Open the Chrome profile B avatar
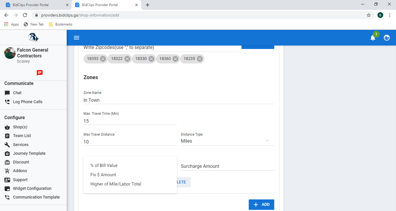 [x=380, y=15]
